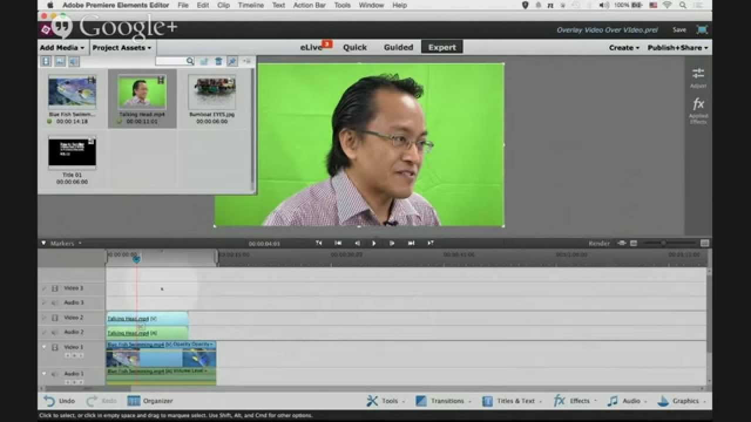Open Project Assets panel options menu icon

pos(246,60)
